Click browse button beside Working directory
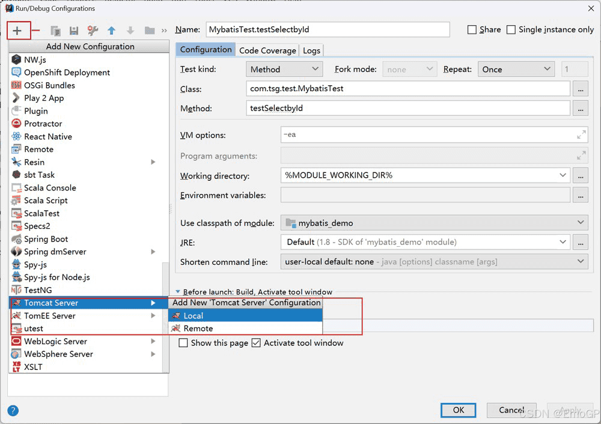The image size is (601, 424). coord(581,175)
